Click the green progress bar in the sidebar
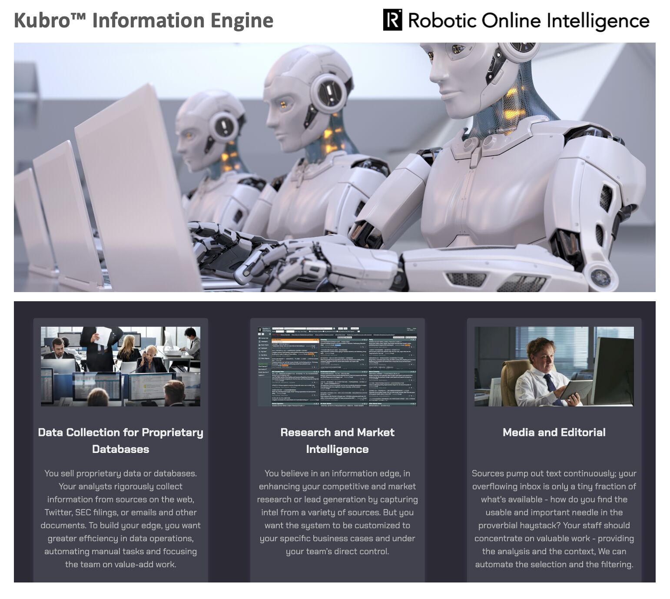The width and height of the screenshot is (670, 599). click(x=263, y=364)
